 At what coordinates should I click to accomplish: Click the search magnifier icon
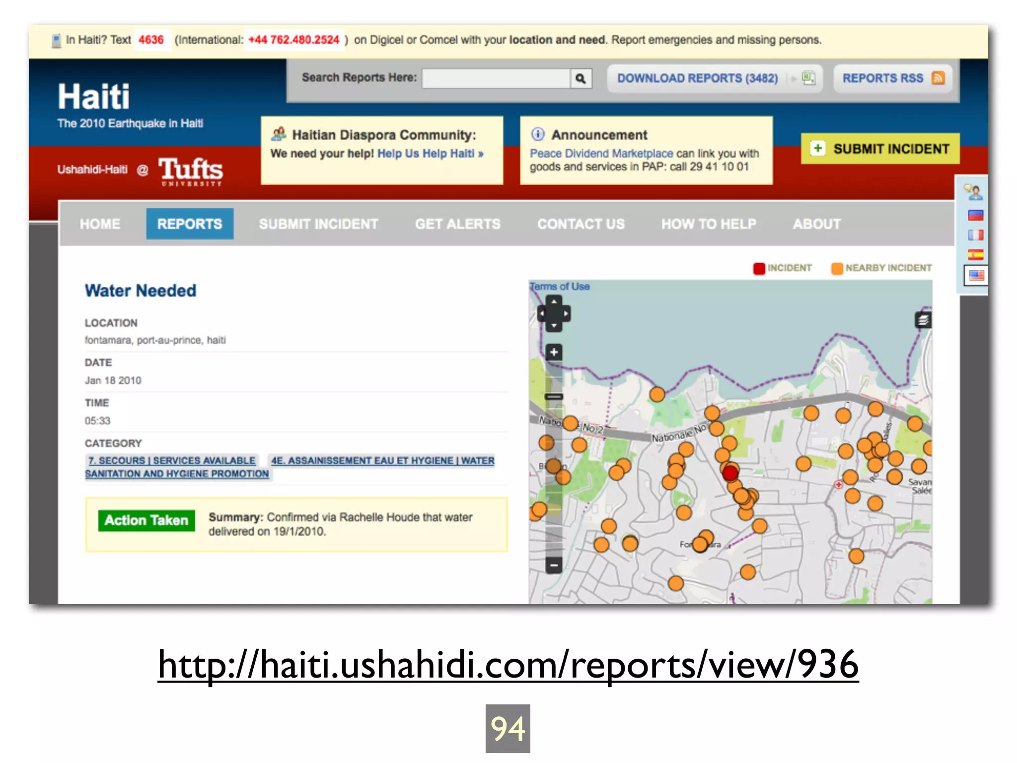coord(581,78)
